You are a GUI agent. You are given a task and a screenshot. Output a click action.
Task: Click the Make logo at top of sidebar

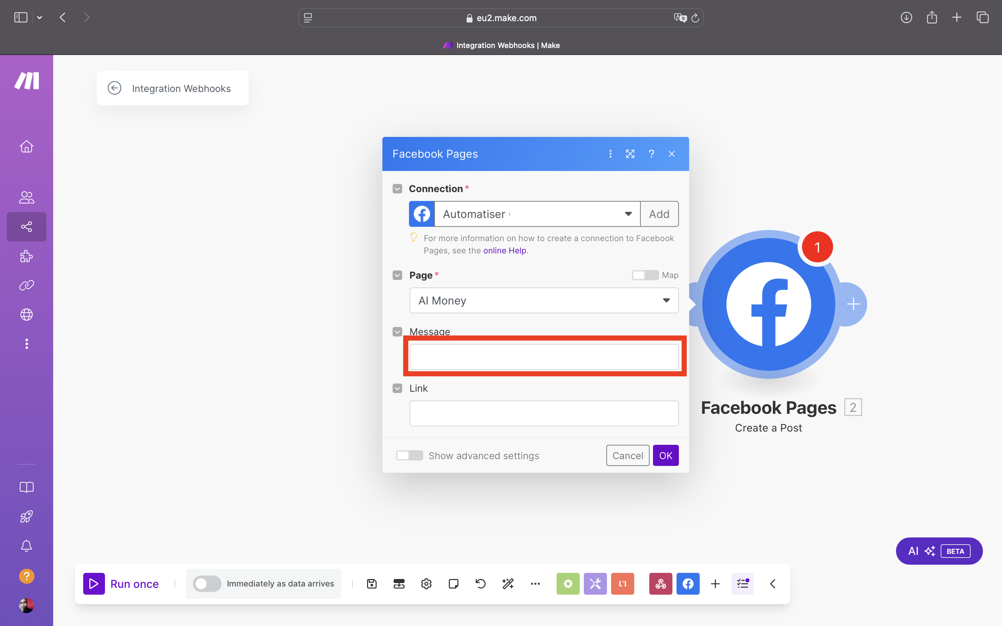pyautogui.click(x=27, y=81)
